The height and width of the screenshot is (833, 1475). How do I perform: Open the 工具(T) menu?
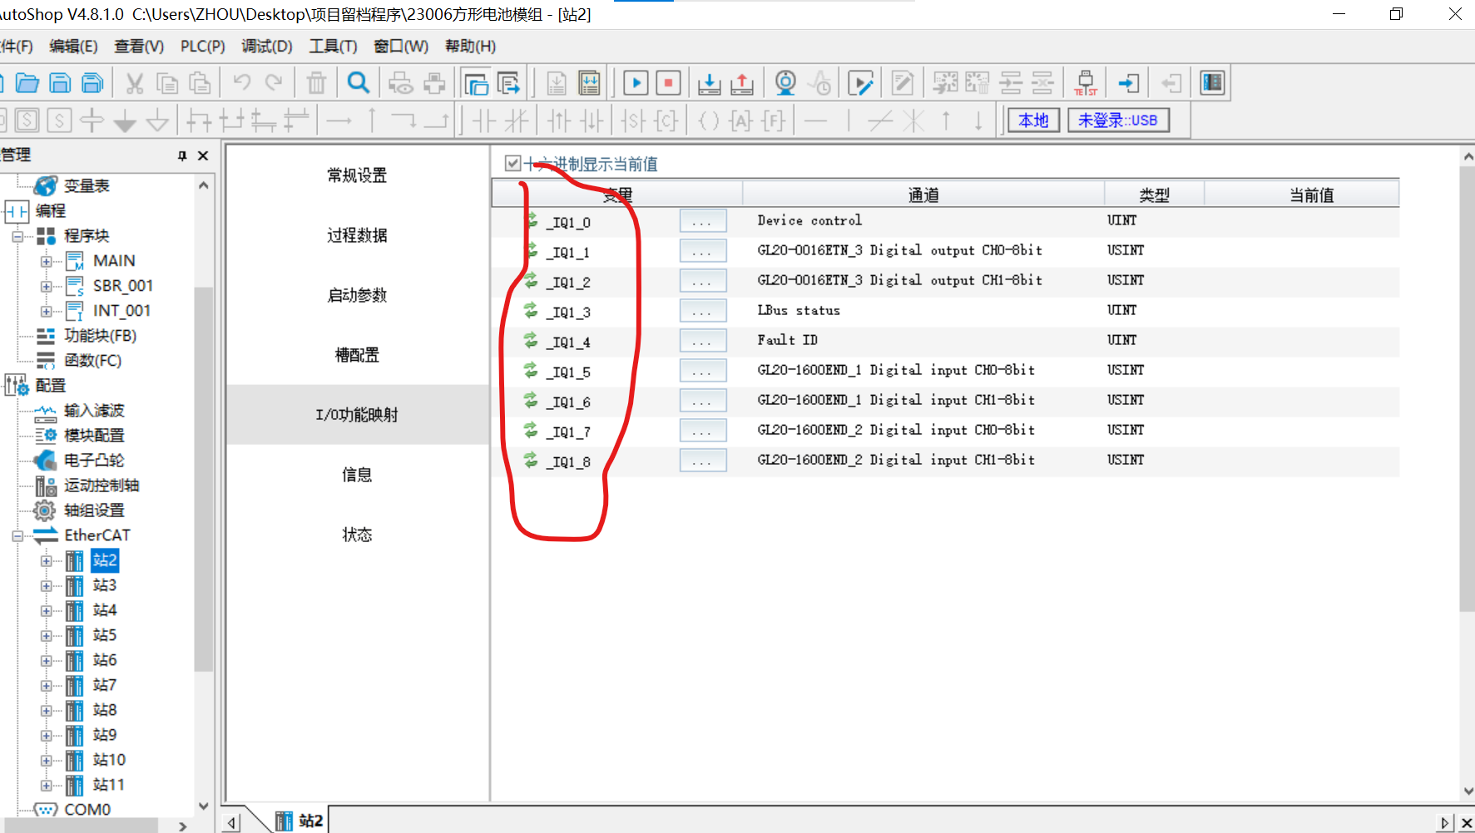pyautogui.click(x=333, y=47)
